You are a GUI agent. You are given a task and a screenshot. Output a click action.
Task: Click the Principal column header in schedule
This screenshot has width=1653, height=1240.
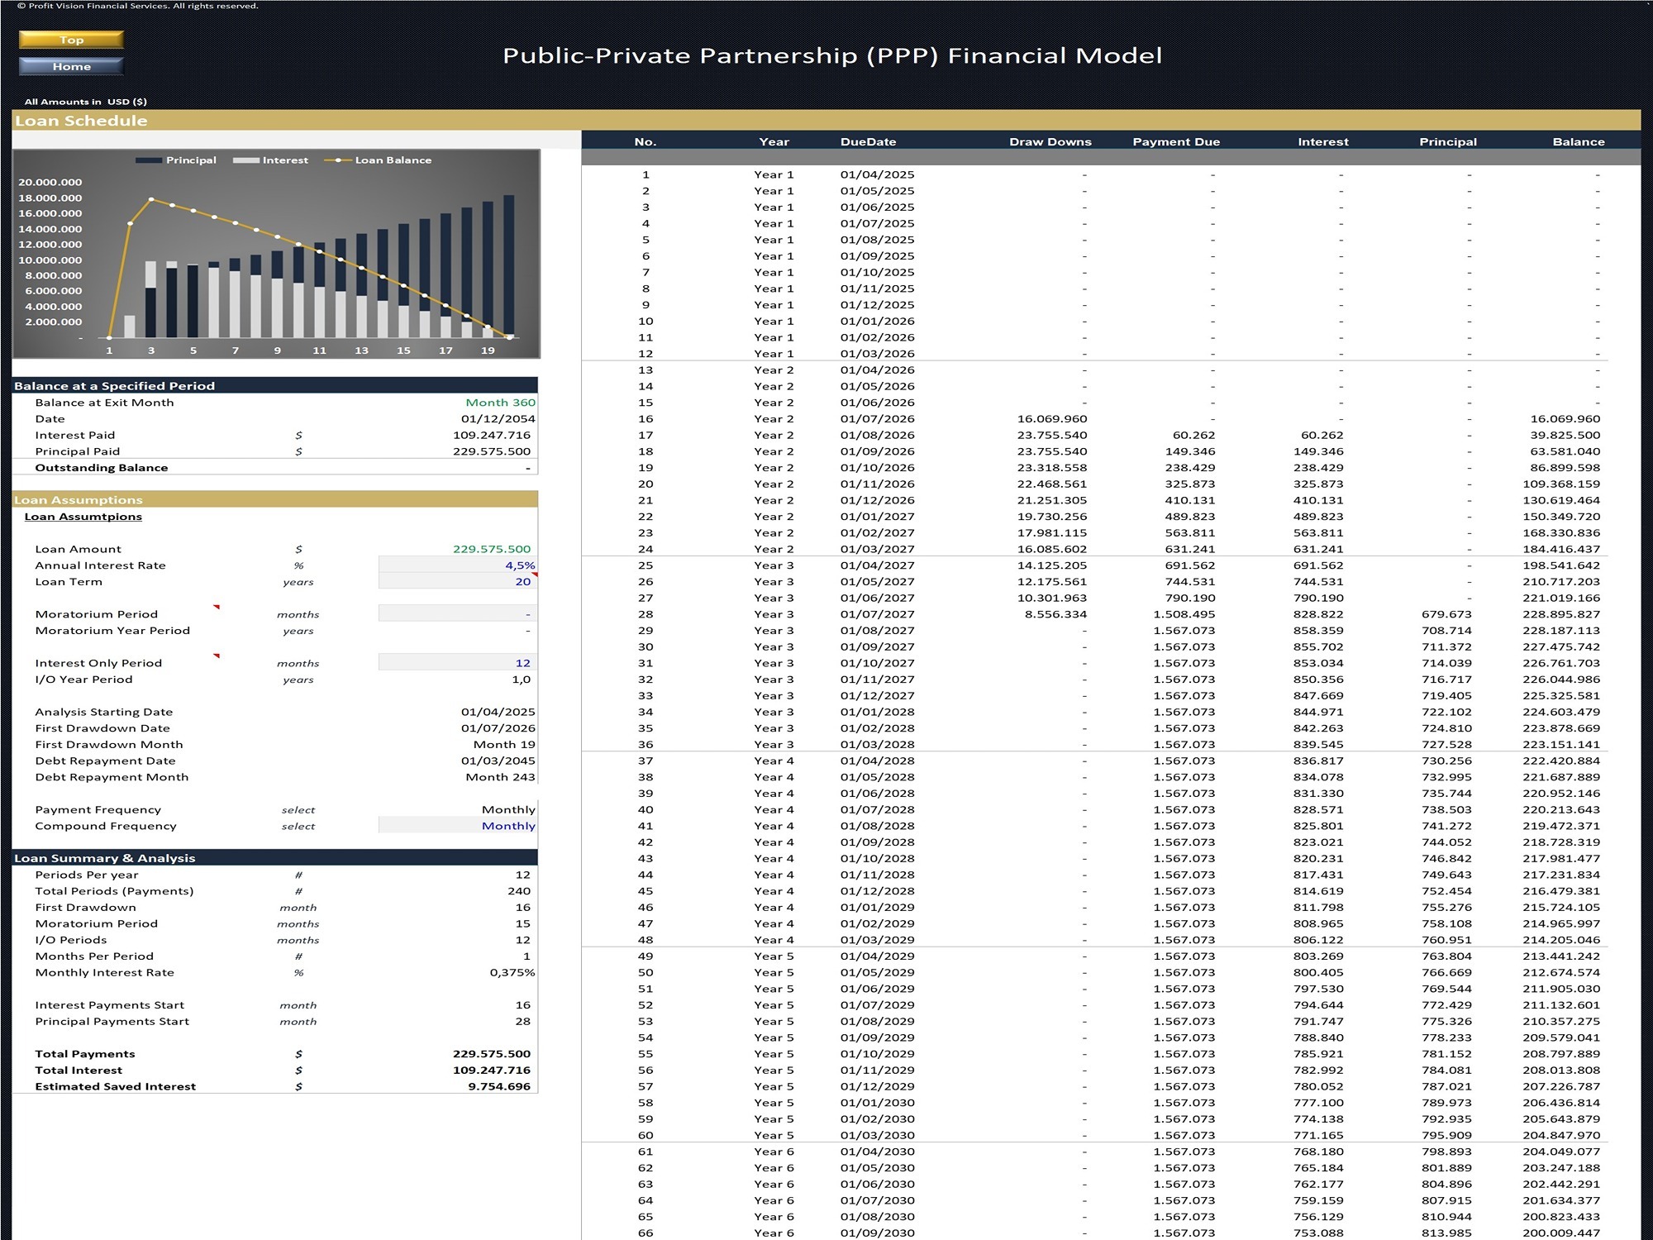tap(1447, 141)
